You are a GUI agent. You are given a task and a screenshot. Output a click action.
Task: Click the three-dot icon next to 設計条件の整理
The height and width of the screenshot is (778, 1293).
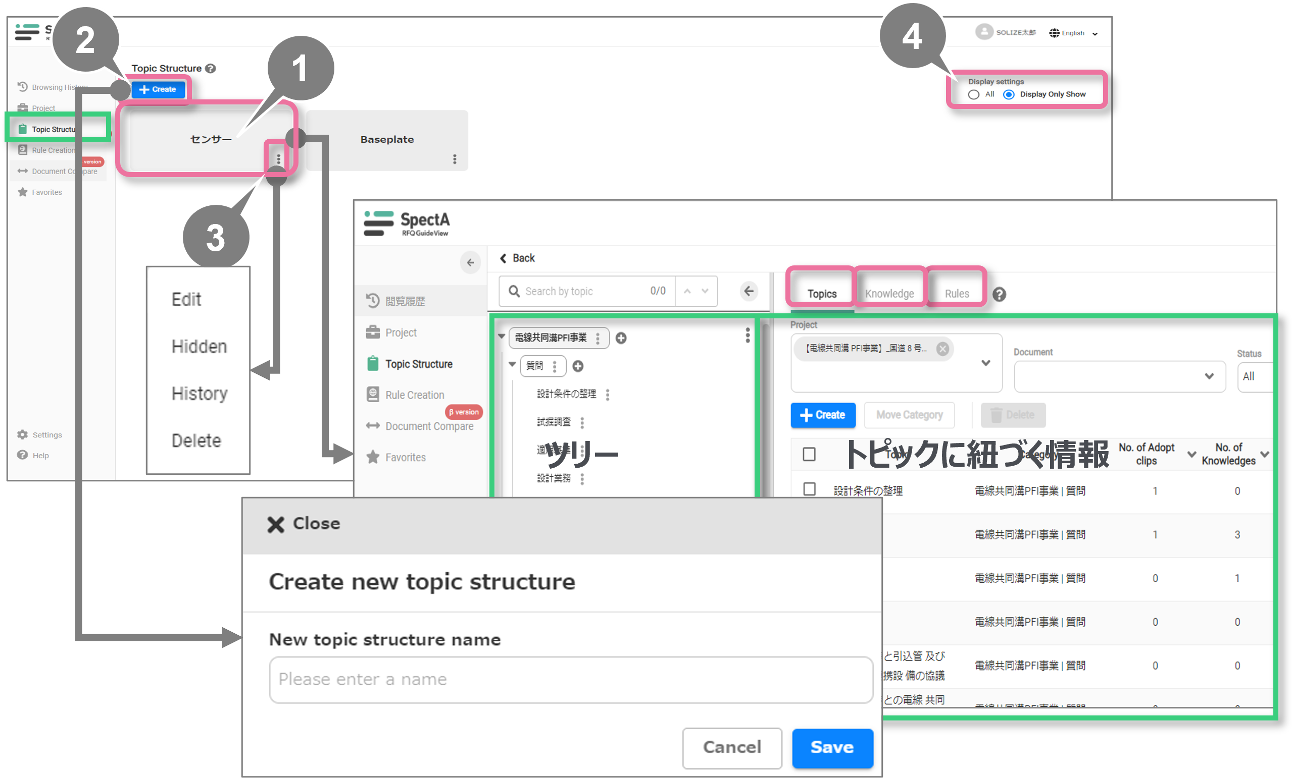click(608, 395)
